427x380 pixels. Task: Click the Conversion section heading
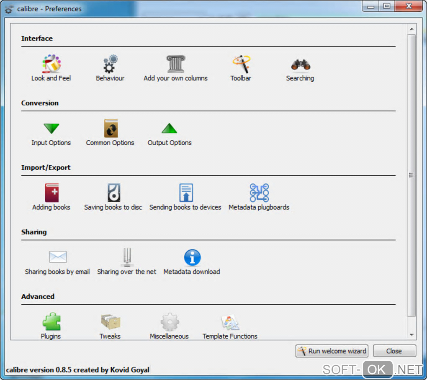coord(40,103)
